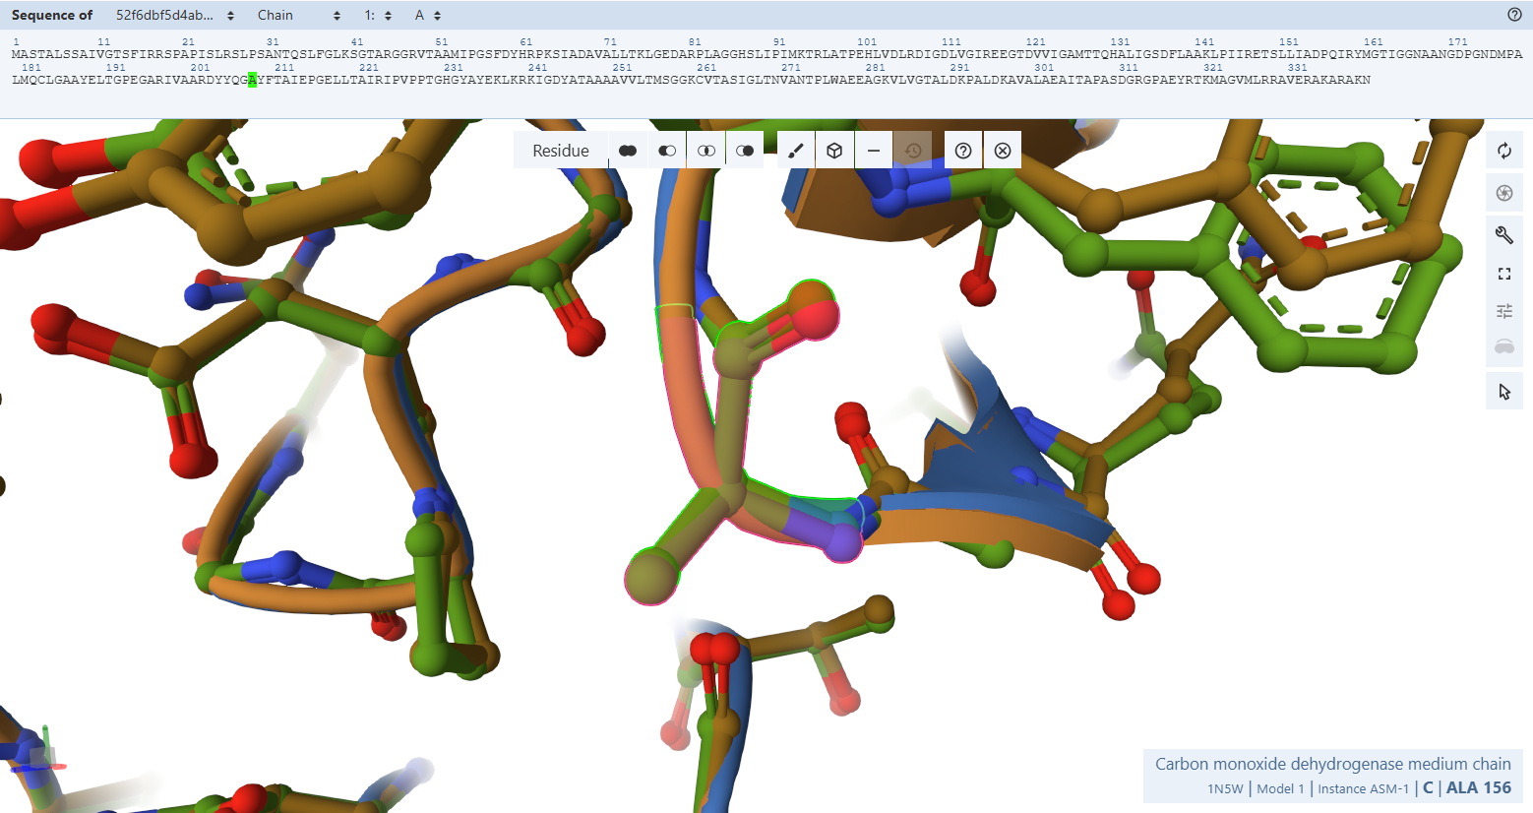
Task: Click the subtract selection icon
Action: click(667, 151)
